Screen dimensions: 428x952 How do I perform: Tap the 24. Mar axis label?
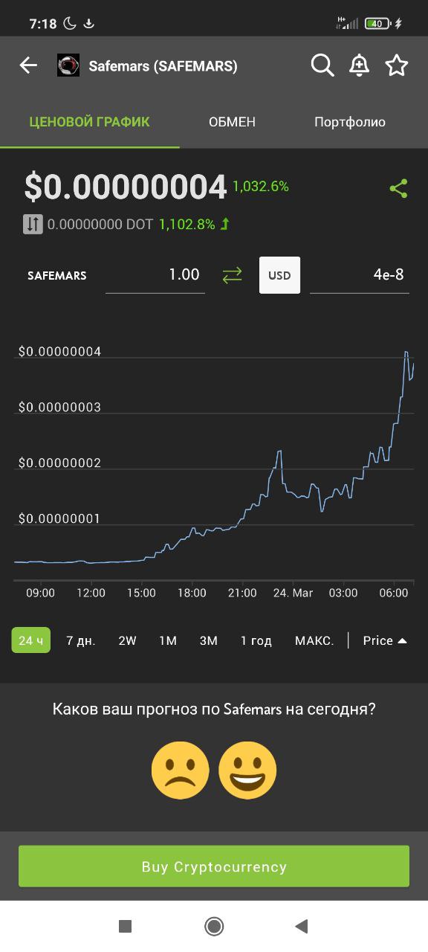[x=293, y=593]
